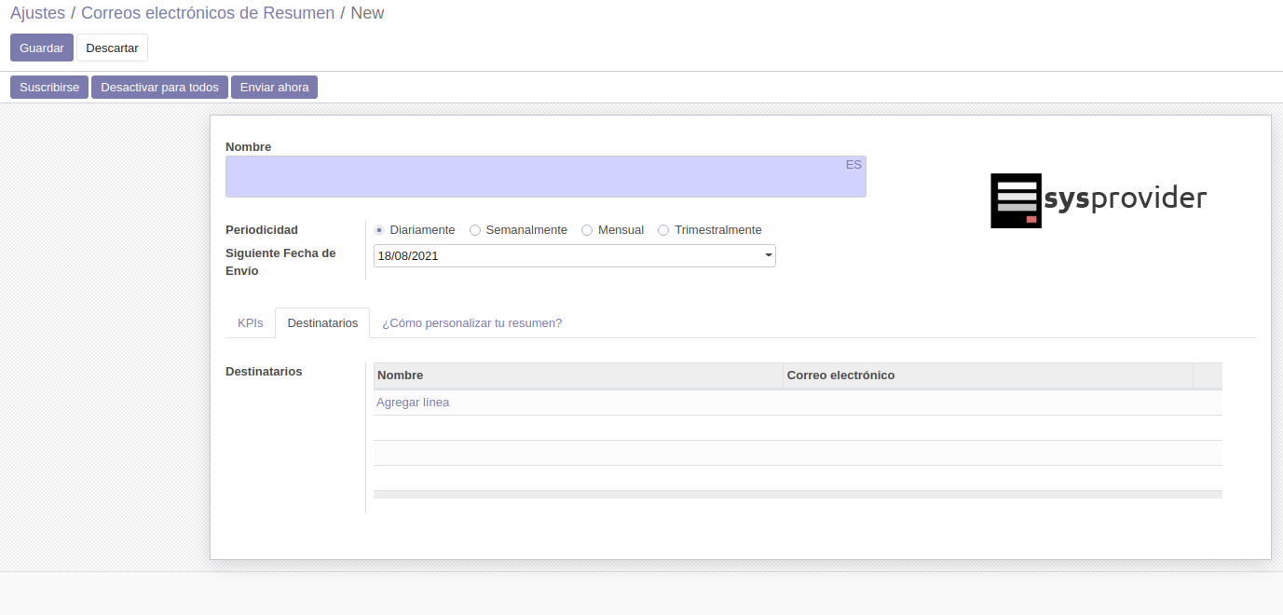Click the Enviar ahora button
1283x615 pixels.
274,88
